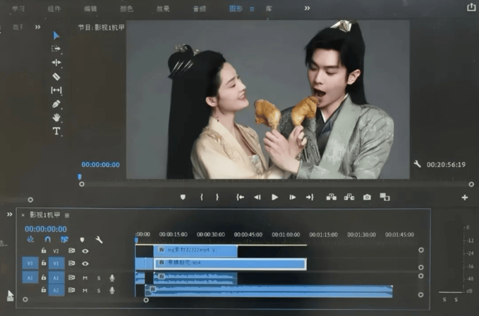Select the Type (T) tool

[56, 131]
